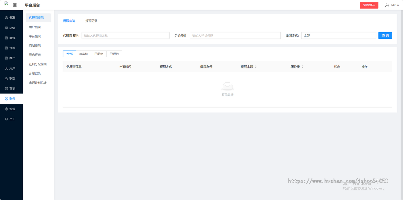Click the 设置 settings sidebar icon

11,109
